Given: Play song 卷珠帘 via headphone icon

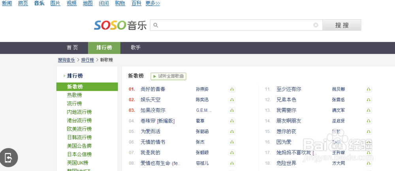Looking at the screenshot, I should 232,121.
